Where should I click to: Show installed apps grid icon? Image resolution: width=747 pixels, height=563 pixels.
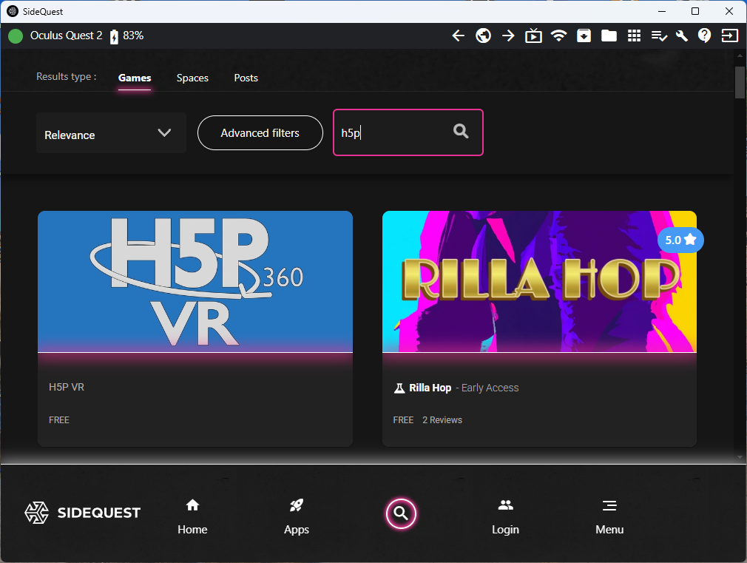click(x=634, y=36)
